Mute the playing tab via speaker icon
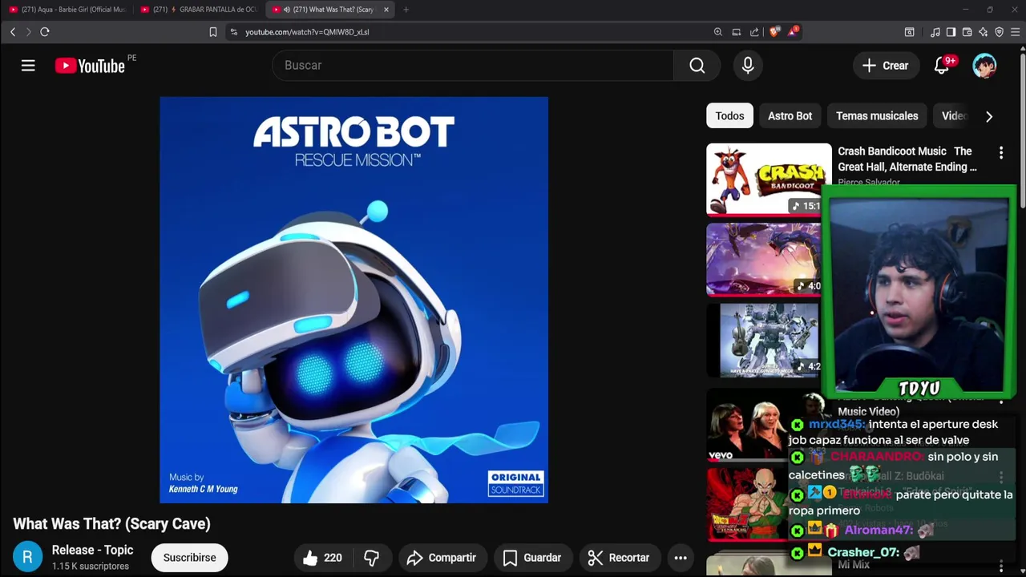This screenshot has width=1026, height=577. (x=287, y=10)
